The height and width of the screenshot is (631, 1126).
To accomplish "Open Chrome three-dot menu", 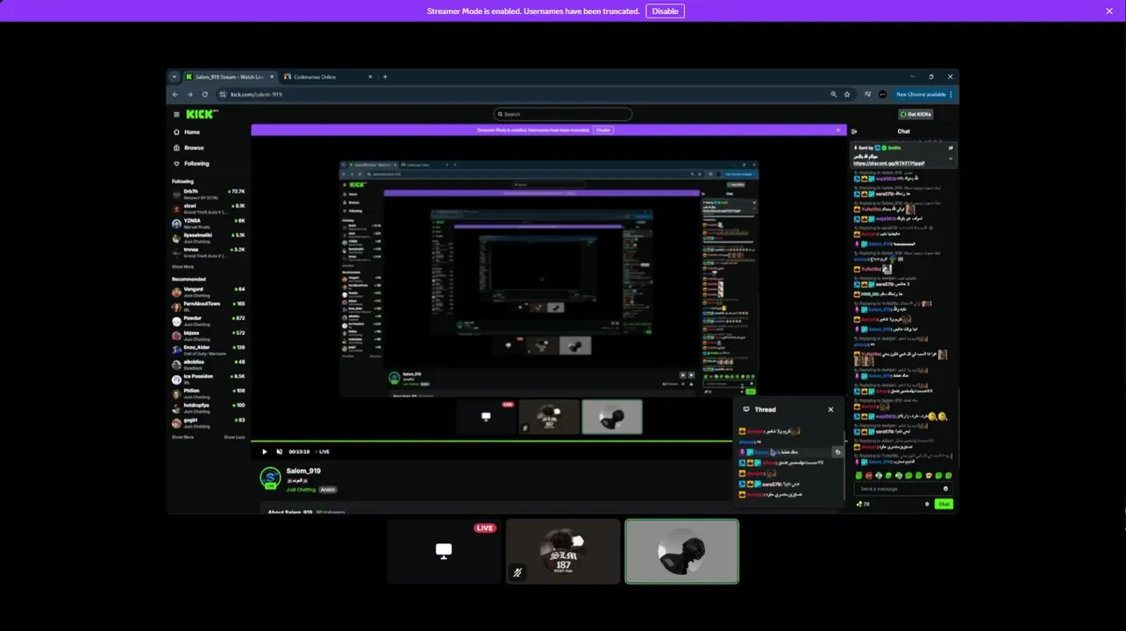I will coord(951,95).
